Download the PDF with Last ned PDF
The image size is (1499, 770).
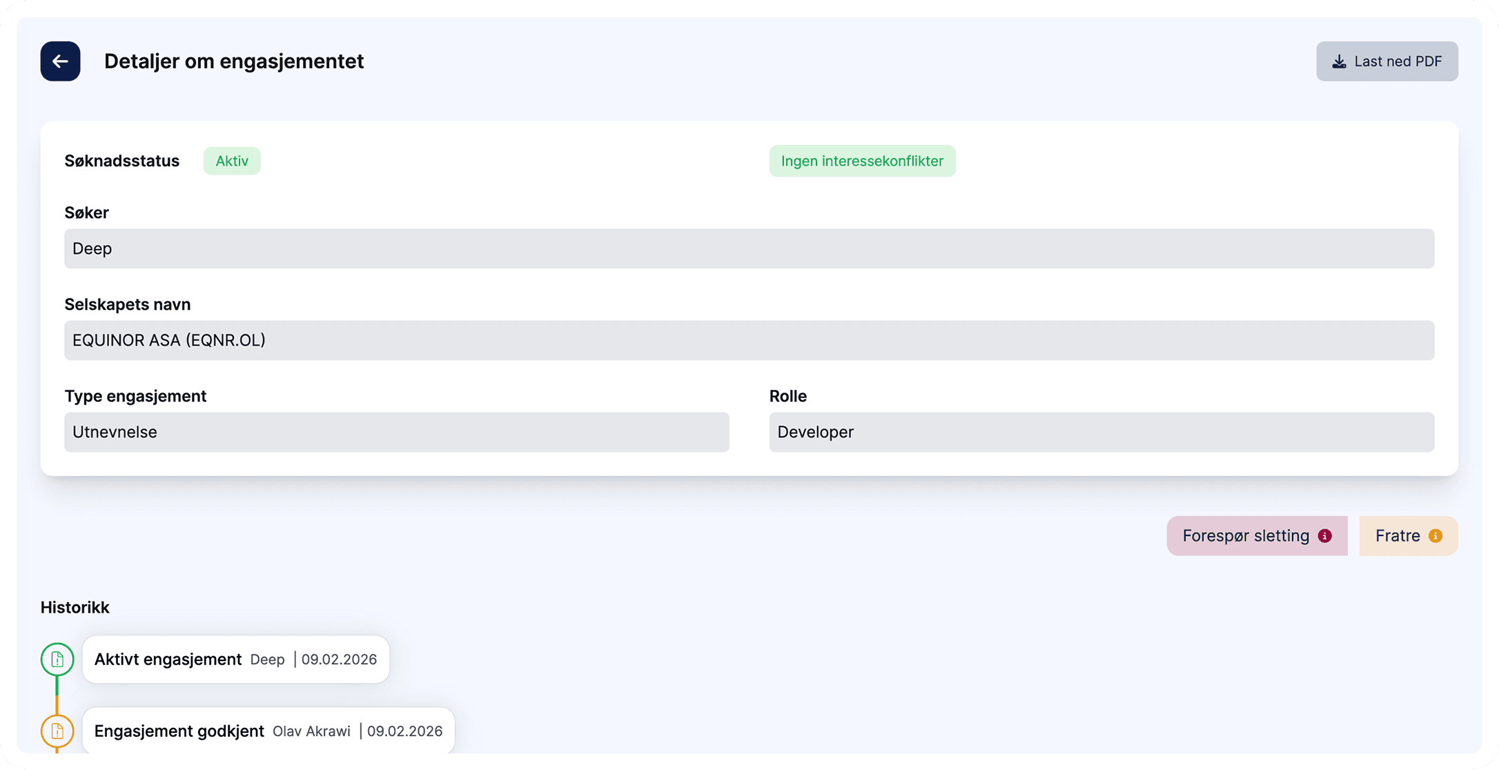tap(1387, 61)
